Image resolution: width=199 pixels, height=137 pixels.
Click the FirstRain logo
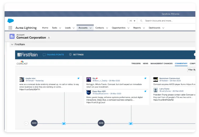[x=27, y=55]
